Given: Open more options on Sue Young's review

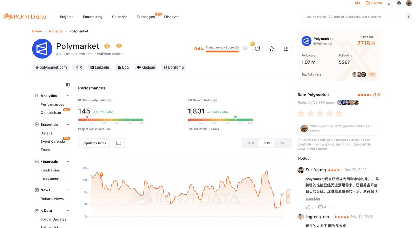Looking at the screenshot, I should pyautogui.click(x=334, y=207).
